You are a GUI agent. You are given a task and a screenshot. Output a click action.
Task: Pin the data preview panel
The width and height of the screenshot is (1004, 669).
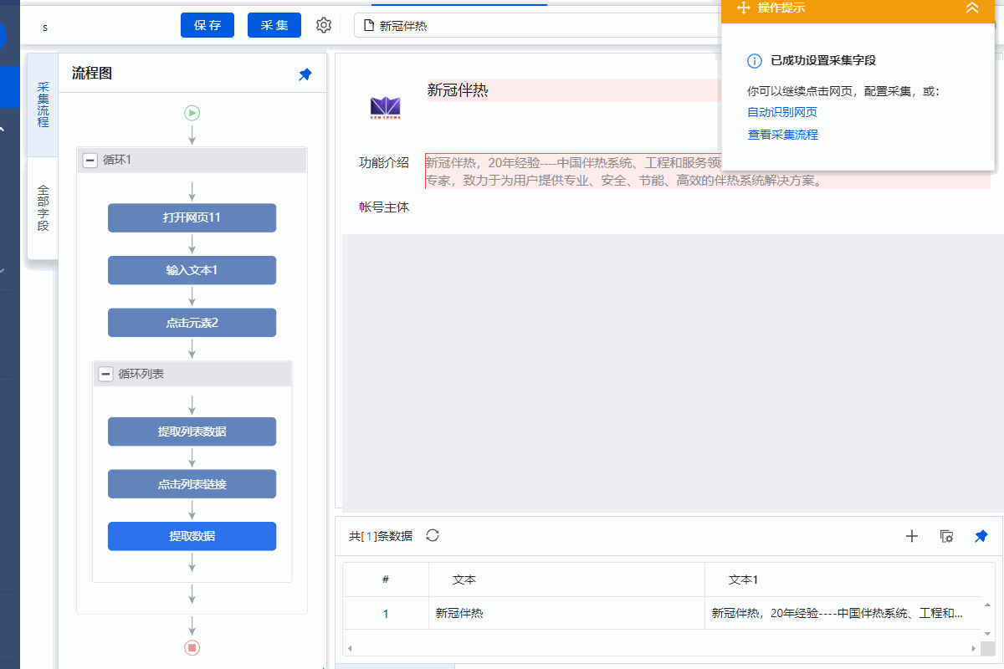(981, 536)
